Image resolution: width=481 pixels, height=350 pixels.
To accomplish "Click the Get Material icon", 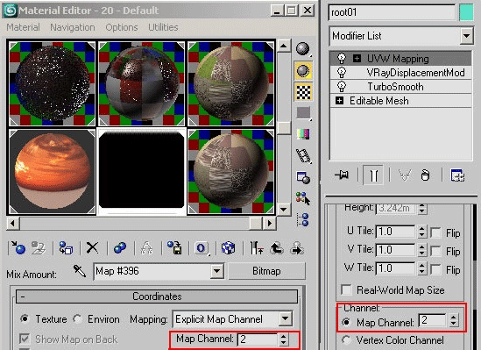I will (18, 247).
